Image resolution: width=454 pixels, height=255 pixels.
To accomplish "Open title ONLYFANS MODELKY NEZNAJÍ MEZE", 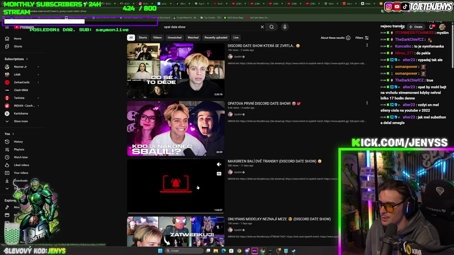I will [x=279, y=219].
